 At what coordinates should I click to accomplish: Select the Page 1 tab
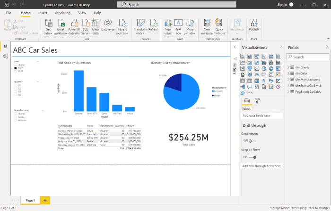(x=30, y=200)
